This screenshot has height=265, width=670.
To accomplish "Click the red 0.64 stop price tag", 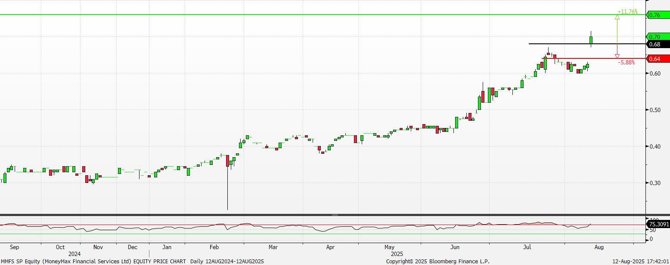I will pos(658,58).
